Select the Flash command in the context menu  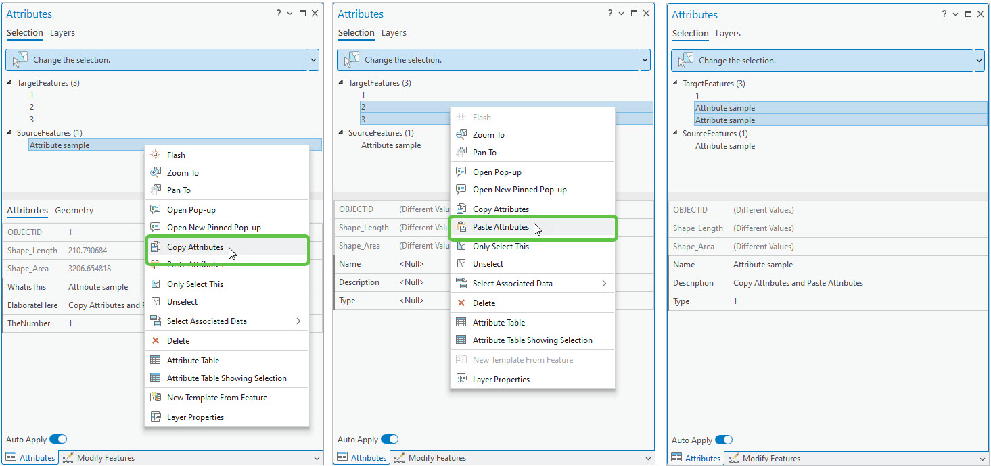[176, 155]
